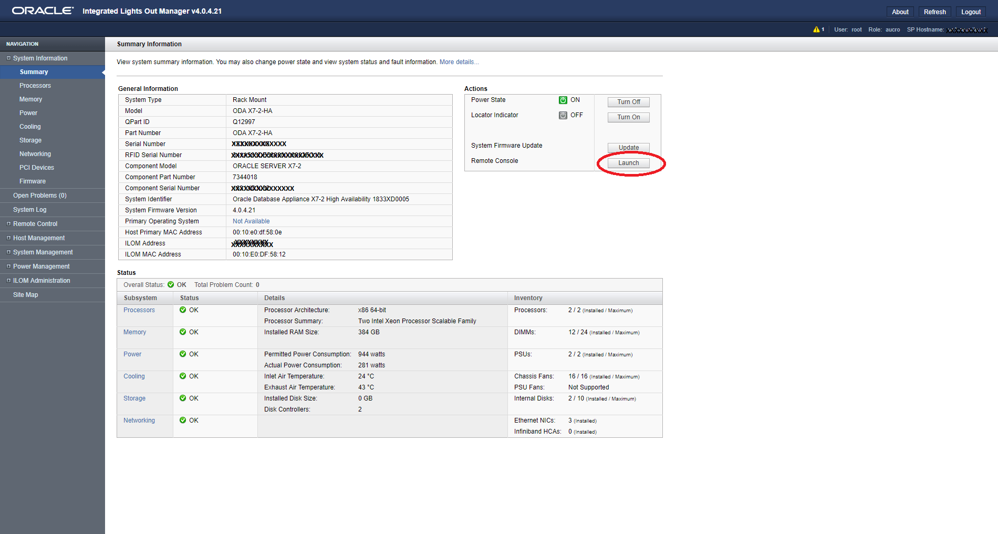The image size is (998, 534).
Task: Open the More details link
Action: (459, 61)
